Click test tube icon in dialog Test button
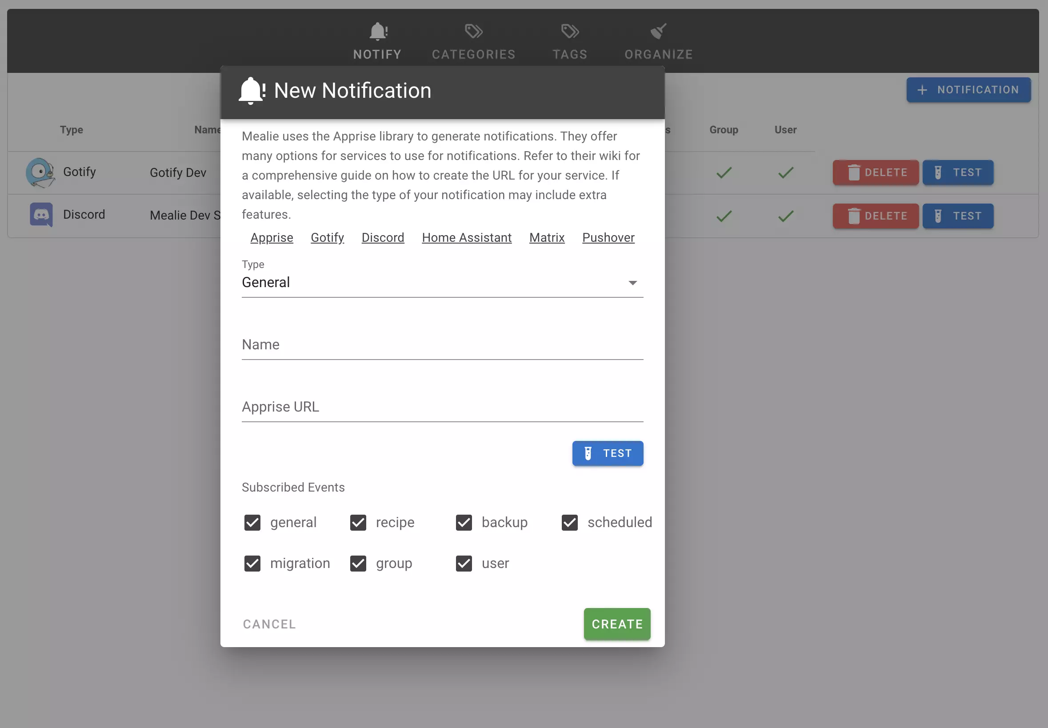This screenshot has height=728, width=1048. click(588, 453)
